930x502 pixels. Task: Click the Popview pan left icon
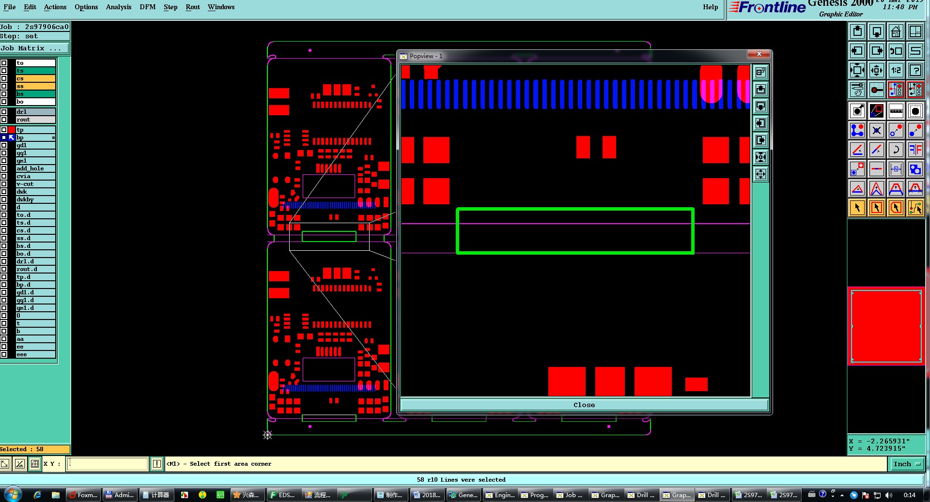[x=761, y=123]
